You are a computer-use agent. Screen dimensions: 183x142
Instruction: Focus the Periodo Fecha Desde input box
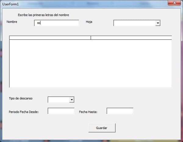(61, 111)
